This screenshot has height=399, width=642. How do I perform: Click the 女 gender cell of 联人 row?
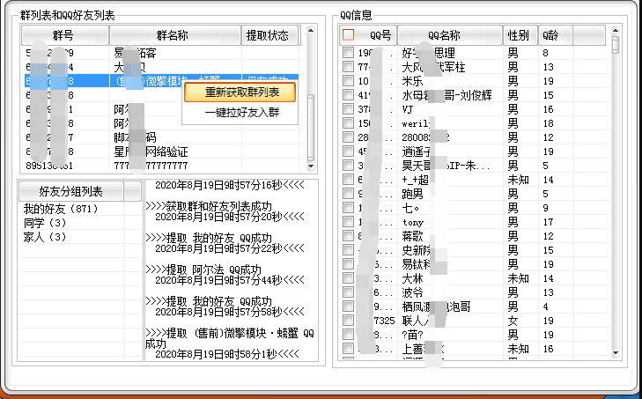click(513, 321)
